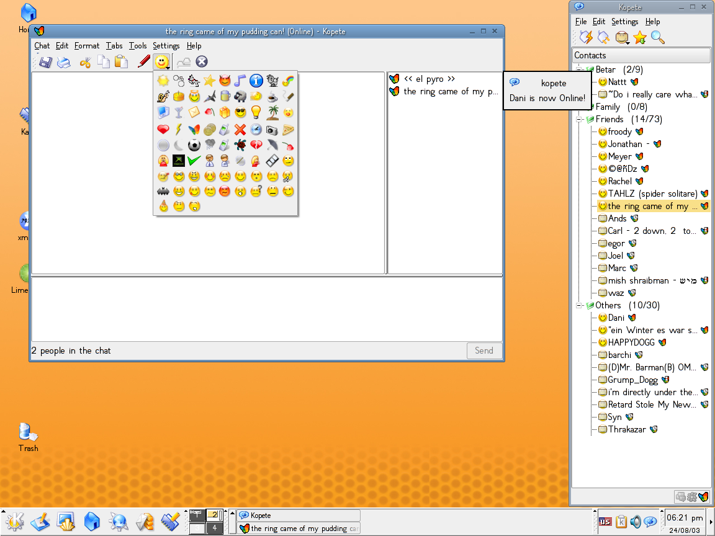Insert the beer mug emoticon
This screenshot has height=536, width=715.
(x=225, y=97)
